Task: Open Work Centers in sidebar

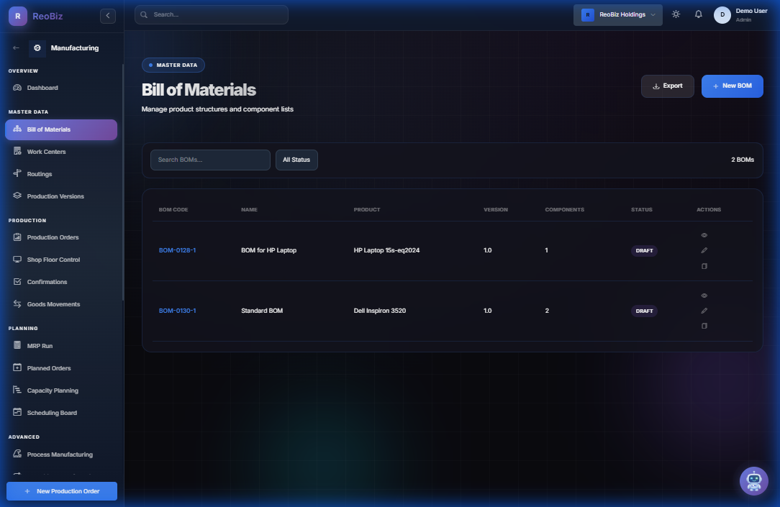Action: point(46,152)
